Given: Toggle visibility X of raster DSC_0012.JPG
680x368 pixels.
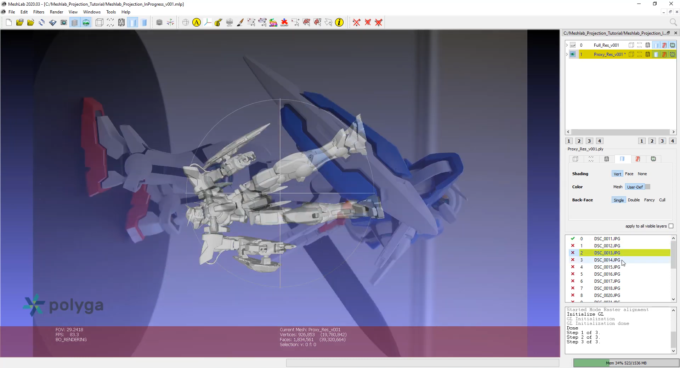Looking at the screenshot, I should pos(573,246).
